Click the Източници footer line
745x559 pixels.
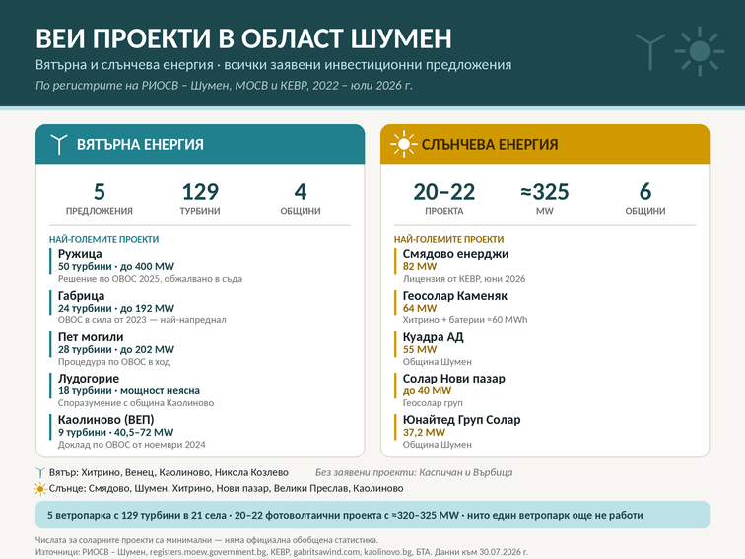point(281,552)
